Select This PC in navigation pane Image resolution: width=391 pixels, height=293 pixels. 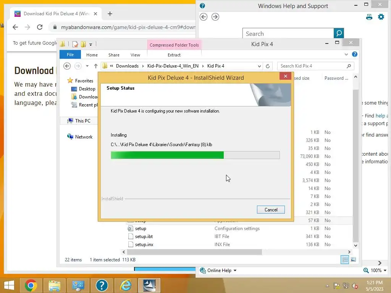coord(82,121)
